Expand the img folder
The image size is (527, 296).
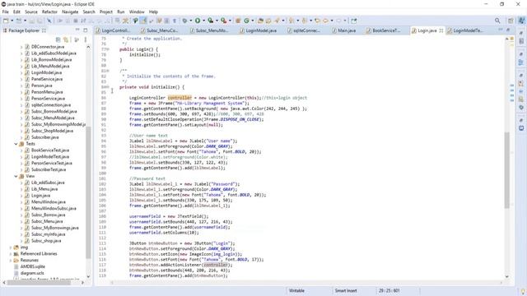tap(11, 247)
